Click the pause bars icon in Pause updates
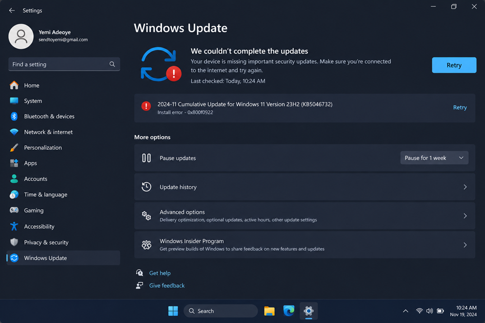Image resolution: width=485 pixels, height=323 pixels. (x=146, y=158)
